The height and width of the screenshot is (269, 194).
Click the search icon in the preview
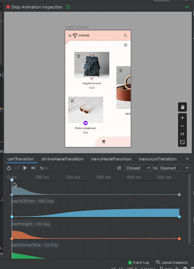125,35
